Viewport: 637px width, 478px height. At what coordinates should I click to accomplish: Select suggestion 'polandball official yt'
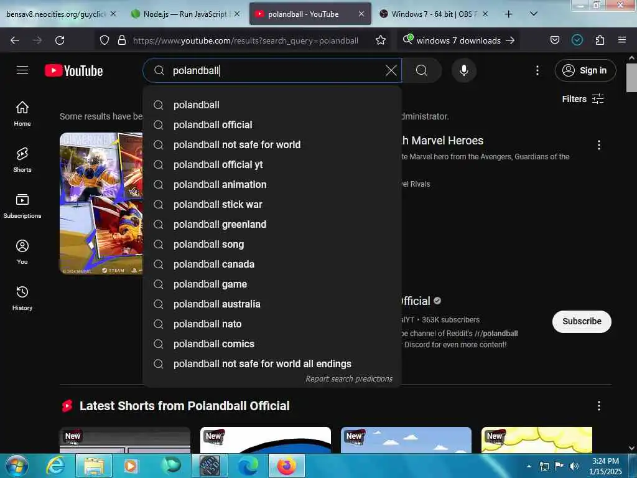tap(272, 164)
